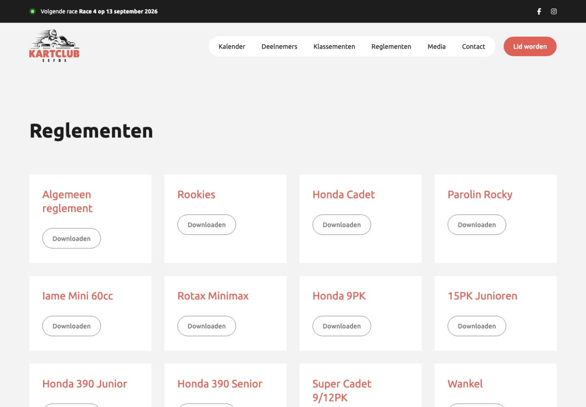Click the Iame Mini 60cc title

pyautogui.click(x=78, y=296)
